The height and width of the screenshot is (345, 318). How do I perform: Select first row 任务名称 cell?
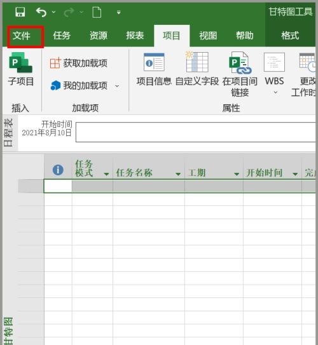pyautogui.click(x=149, y=186)
